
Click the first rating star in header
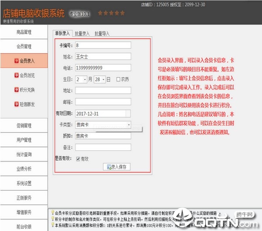coord(100,13)
